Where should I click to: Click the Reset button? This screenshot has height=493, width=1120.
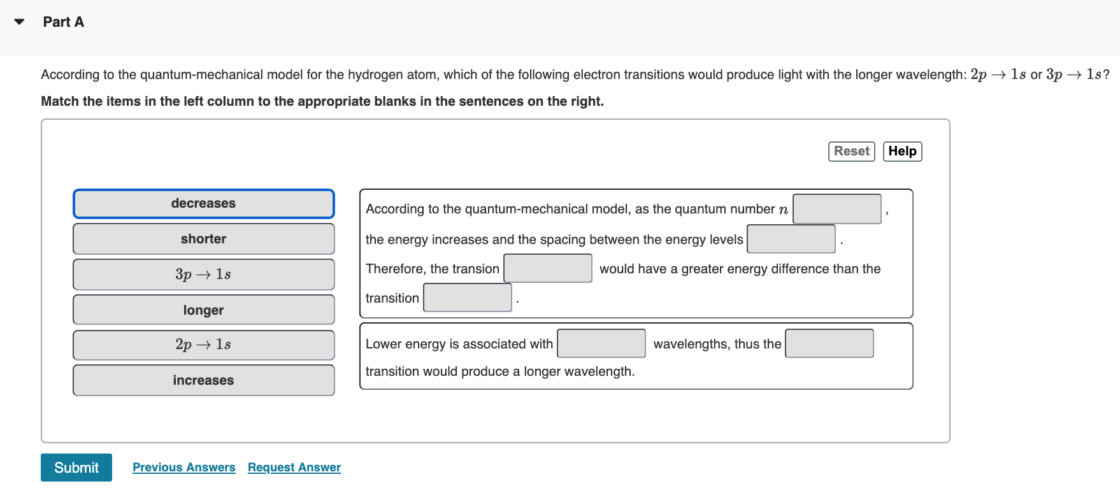[x=851, y=151]
